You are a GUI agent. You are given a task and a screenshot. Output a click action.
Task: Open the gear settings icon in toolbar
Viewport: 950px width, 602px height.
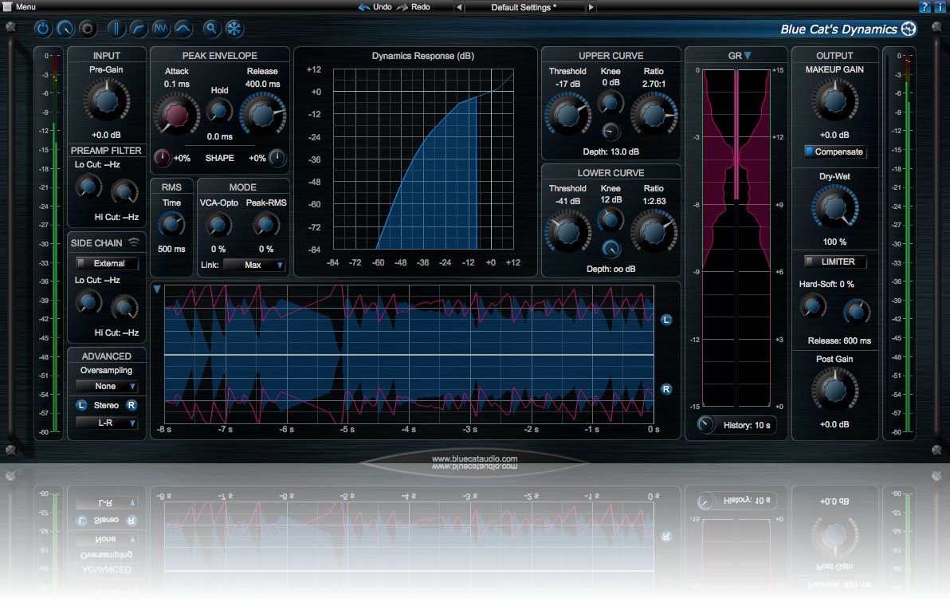tap(87, 29)
